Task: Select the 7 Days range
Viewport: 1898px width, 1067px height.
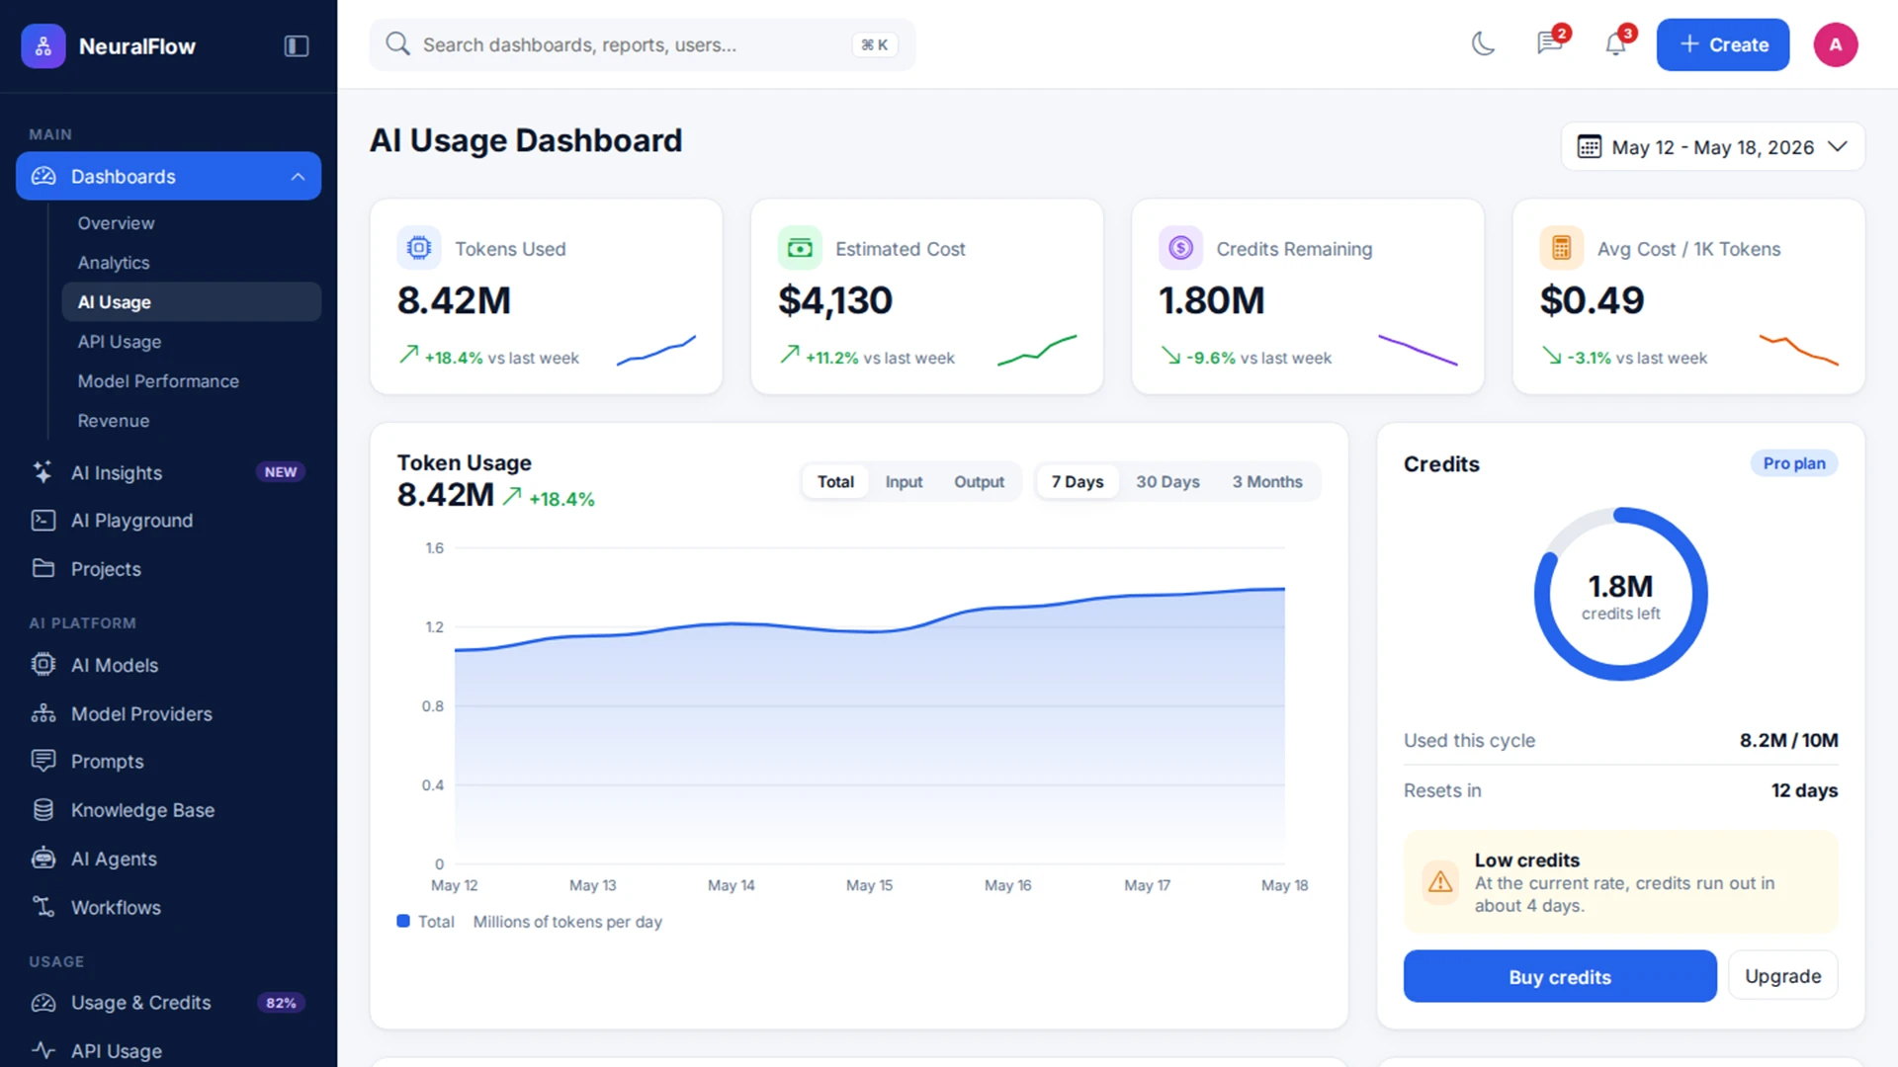Action: pyautogui.click(x=1078, y=482)
